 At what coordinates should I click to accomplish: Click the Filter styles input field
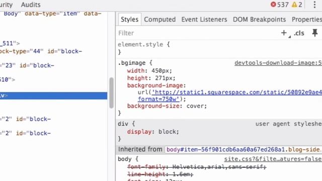(197, 33)
